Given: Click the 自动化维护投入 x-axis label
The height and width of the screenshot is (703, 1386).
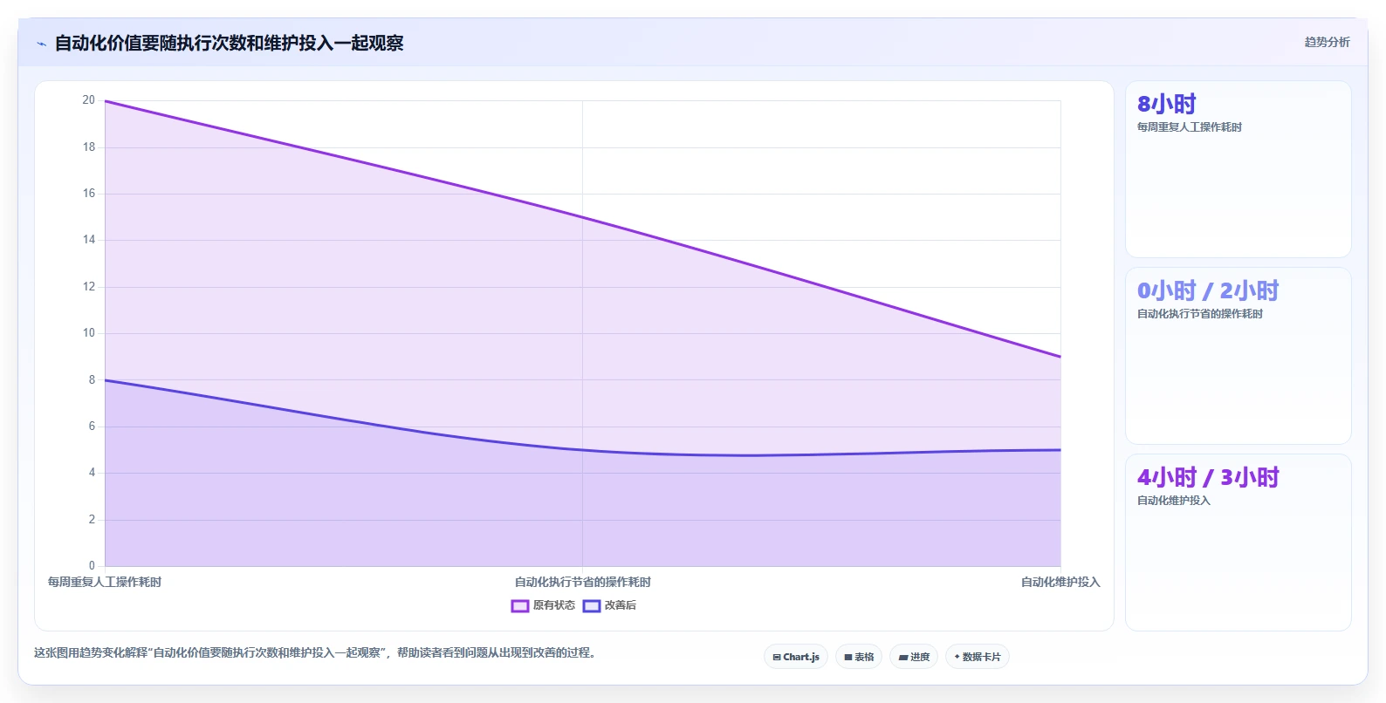Looking at the screenshot, I should [1060, 582].
